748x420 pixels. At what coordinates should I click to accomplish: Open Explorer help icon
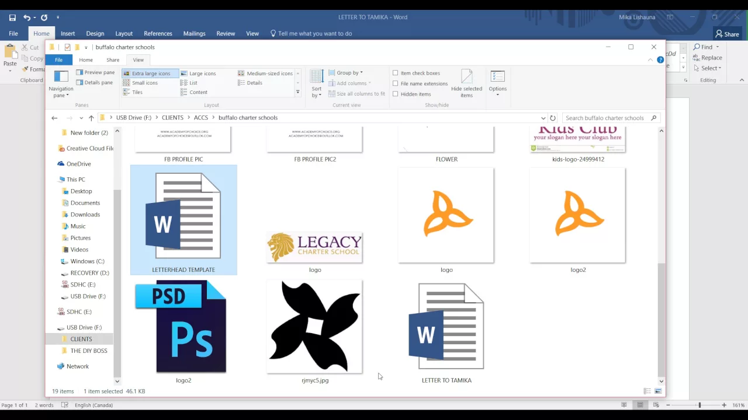click(x=660, y=60)
